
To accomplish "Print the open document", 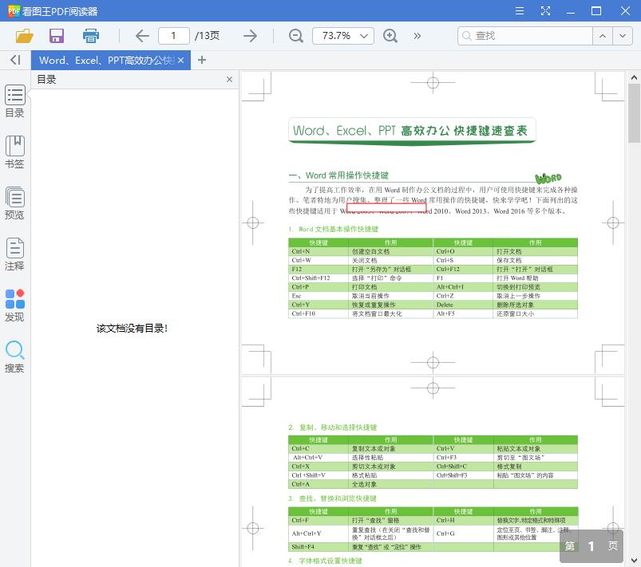I will [90, 36].
